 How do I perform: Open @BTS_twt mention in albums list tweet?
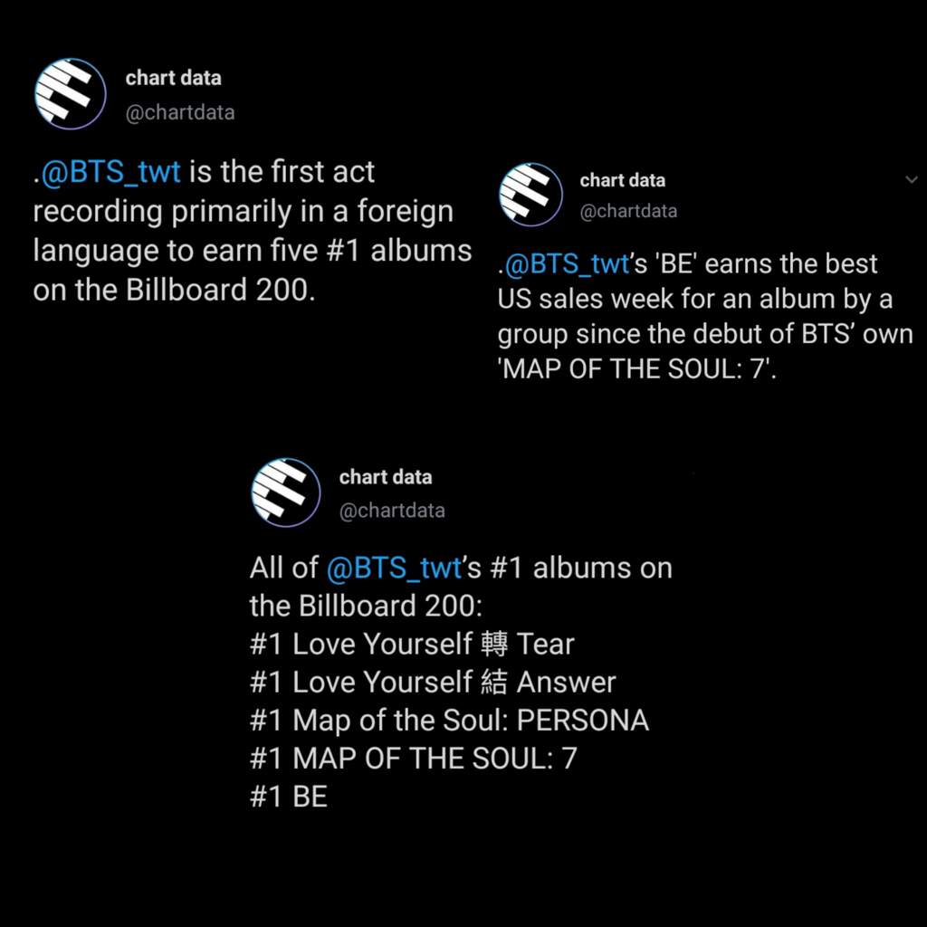click(394, 569)
